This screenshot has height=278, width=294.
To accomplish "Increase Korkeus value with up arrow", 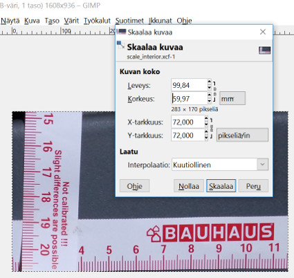I will point(209,95).
